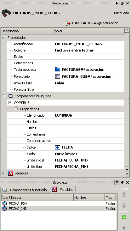Screen dimensions: 131x231
Task: Click the empty Fórmula filtro value cell
Action: click(x=89, y=89)
